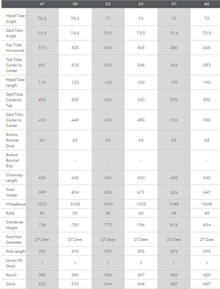Click the Top Tube Horizontal row label

[15, 48]
